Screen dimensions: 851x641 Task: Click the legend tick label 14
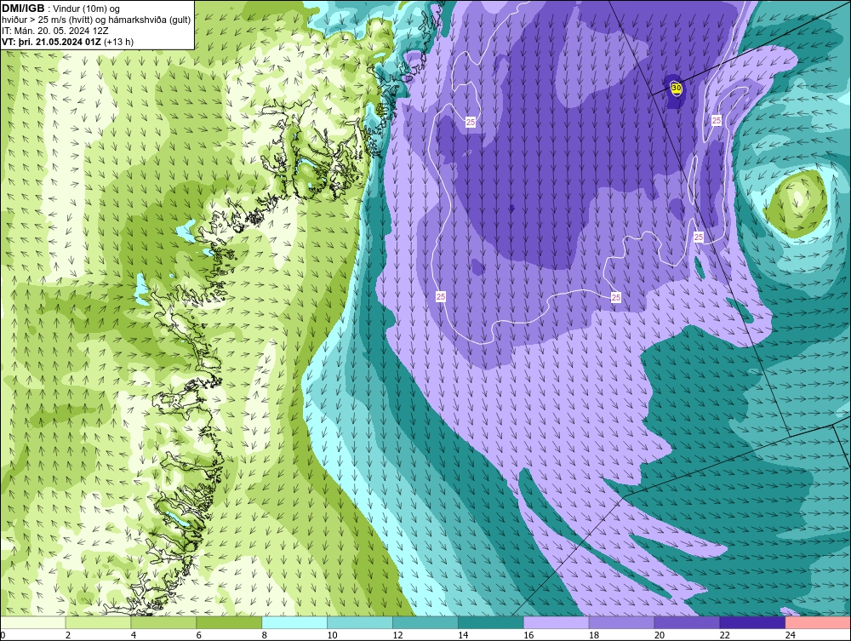coord(463,635)
